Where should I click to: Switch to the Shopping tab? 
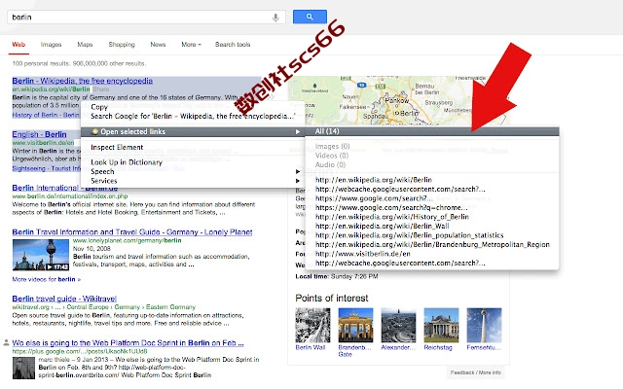point(122,45)
